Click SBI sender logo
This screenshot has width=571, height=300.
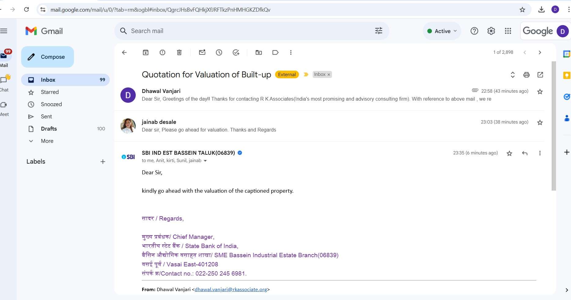128,157
